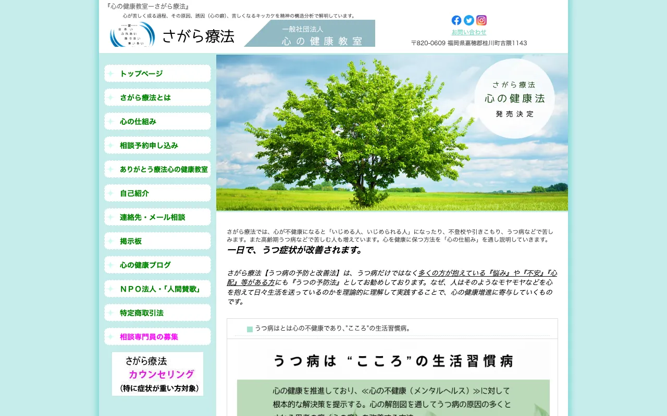The height and width of the screenshot is (416, 667).
Task: Open the 掲示板 menu item
Action: click(x=157, y=241)
